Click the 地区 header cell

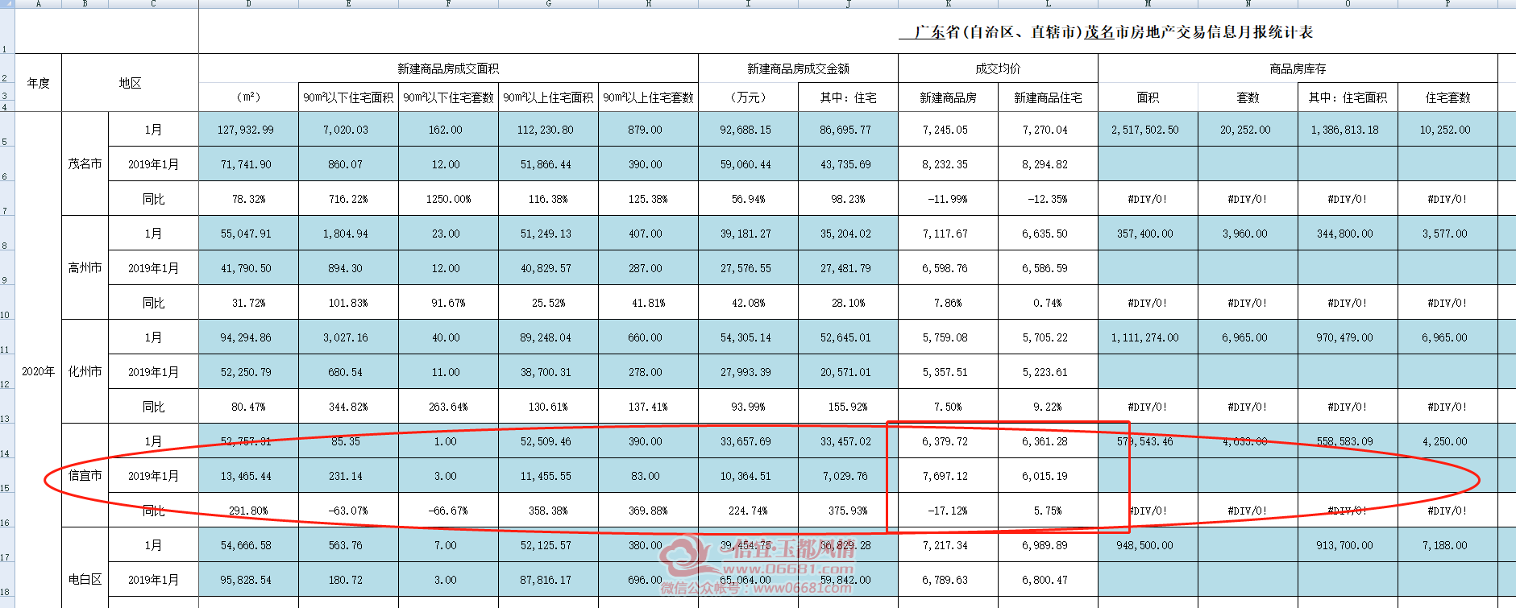tap(131, 83)
